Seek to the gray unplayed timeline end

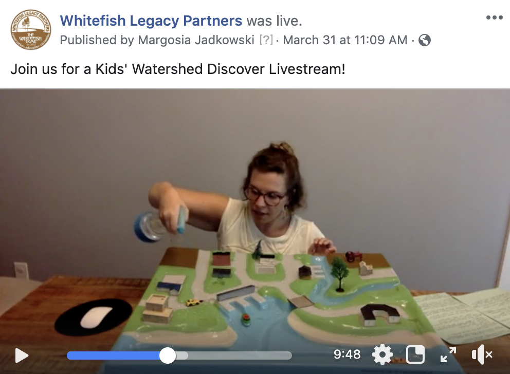click(x=240, y=356)
